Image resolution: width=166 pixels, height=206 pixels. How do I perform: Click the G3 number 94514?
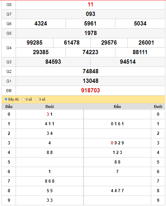point(128,62)
